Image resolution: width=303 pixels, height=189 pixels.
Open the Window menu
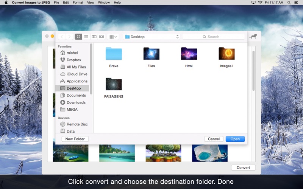[x=104, y=3]
